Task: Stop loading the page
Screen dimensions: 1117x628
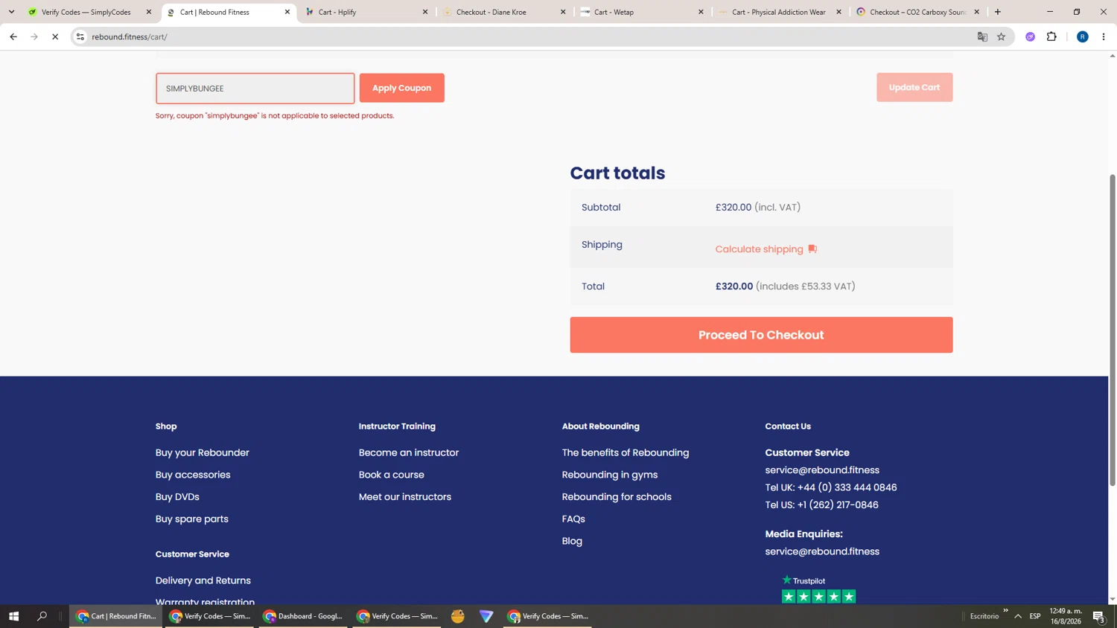Action: pos(55,36)
